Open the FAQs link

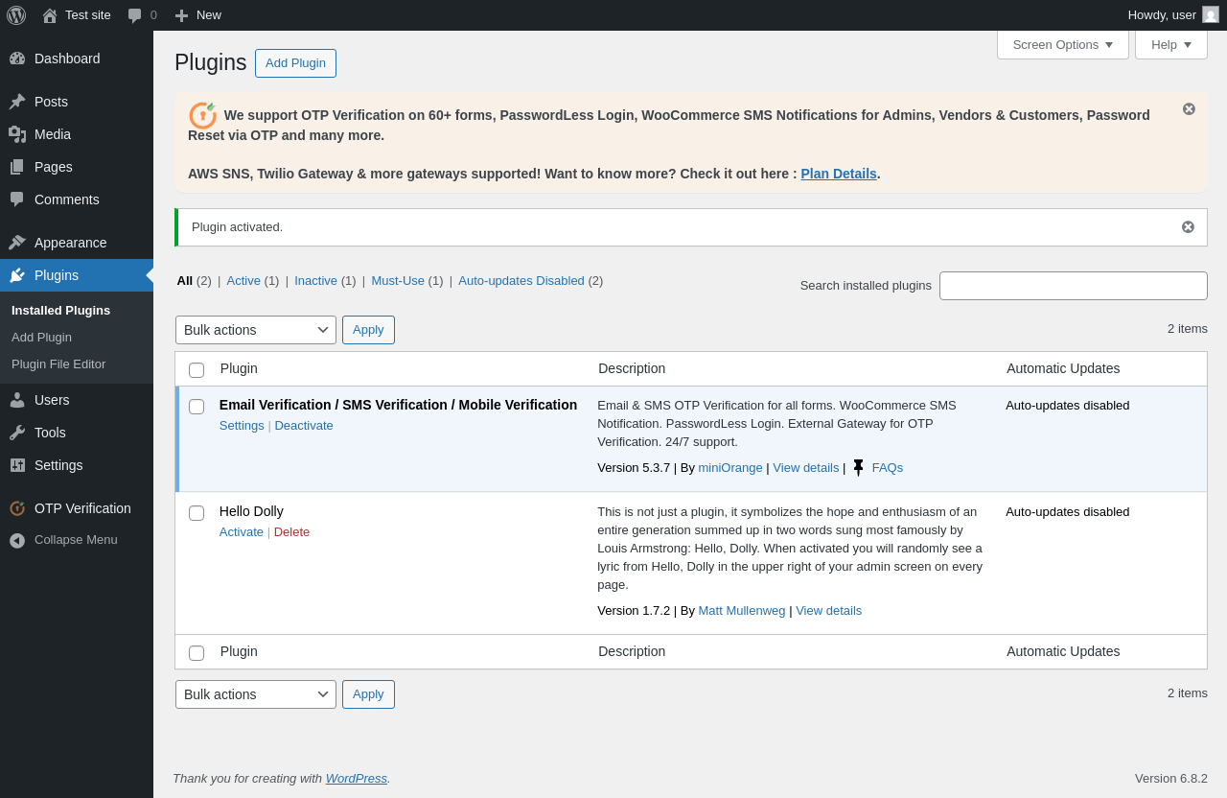pyautogui.click(x=888, y=468)
